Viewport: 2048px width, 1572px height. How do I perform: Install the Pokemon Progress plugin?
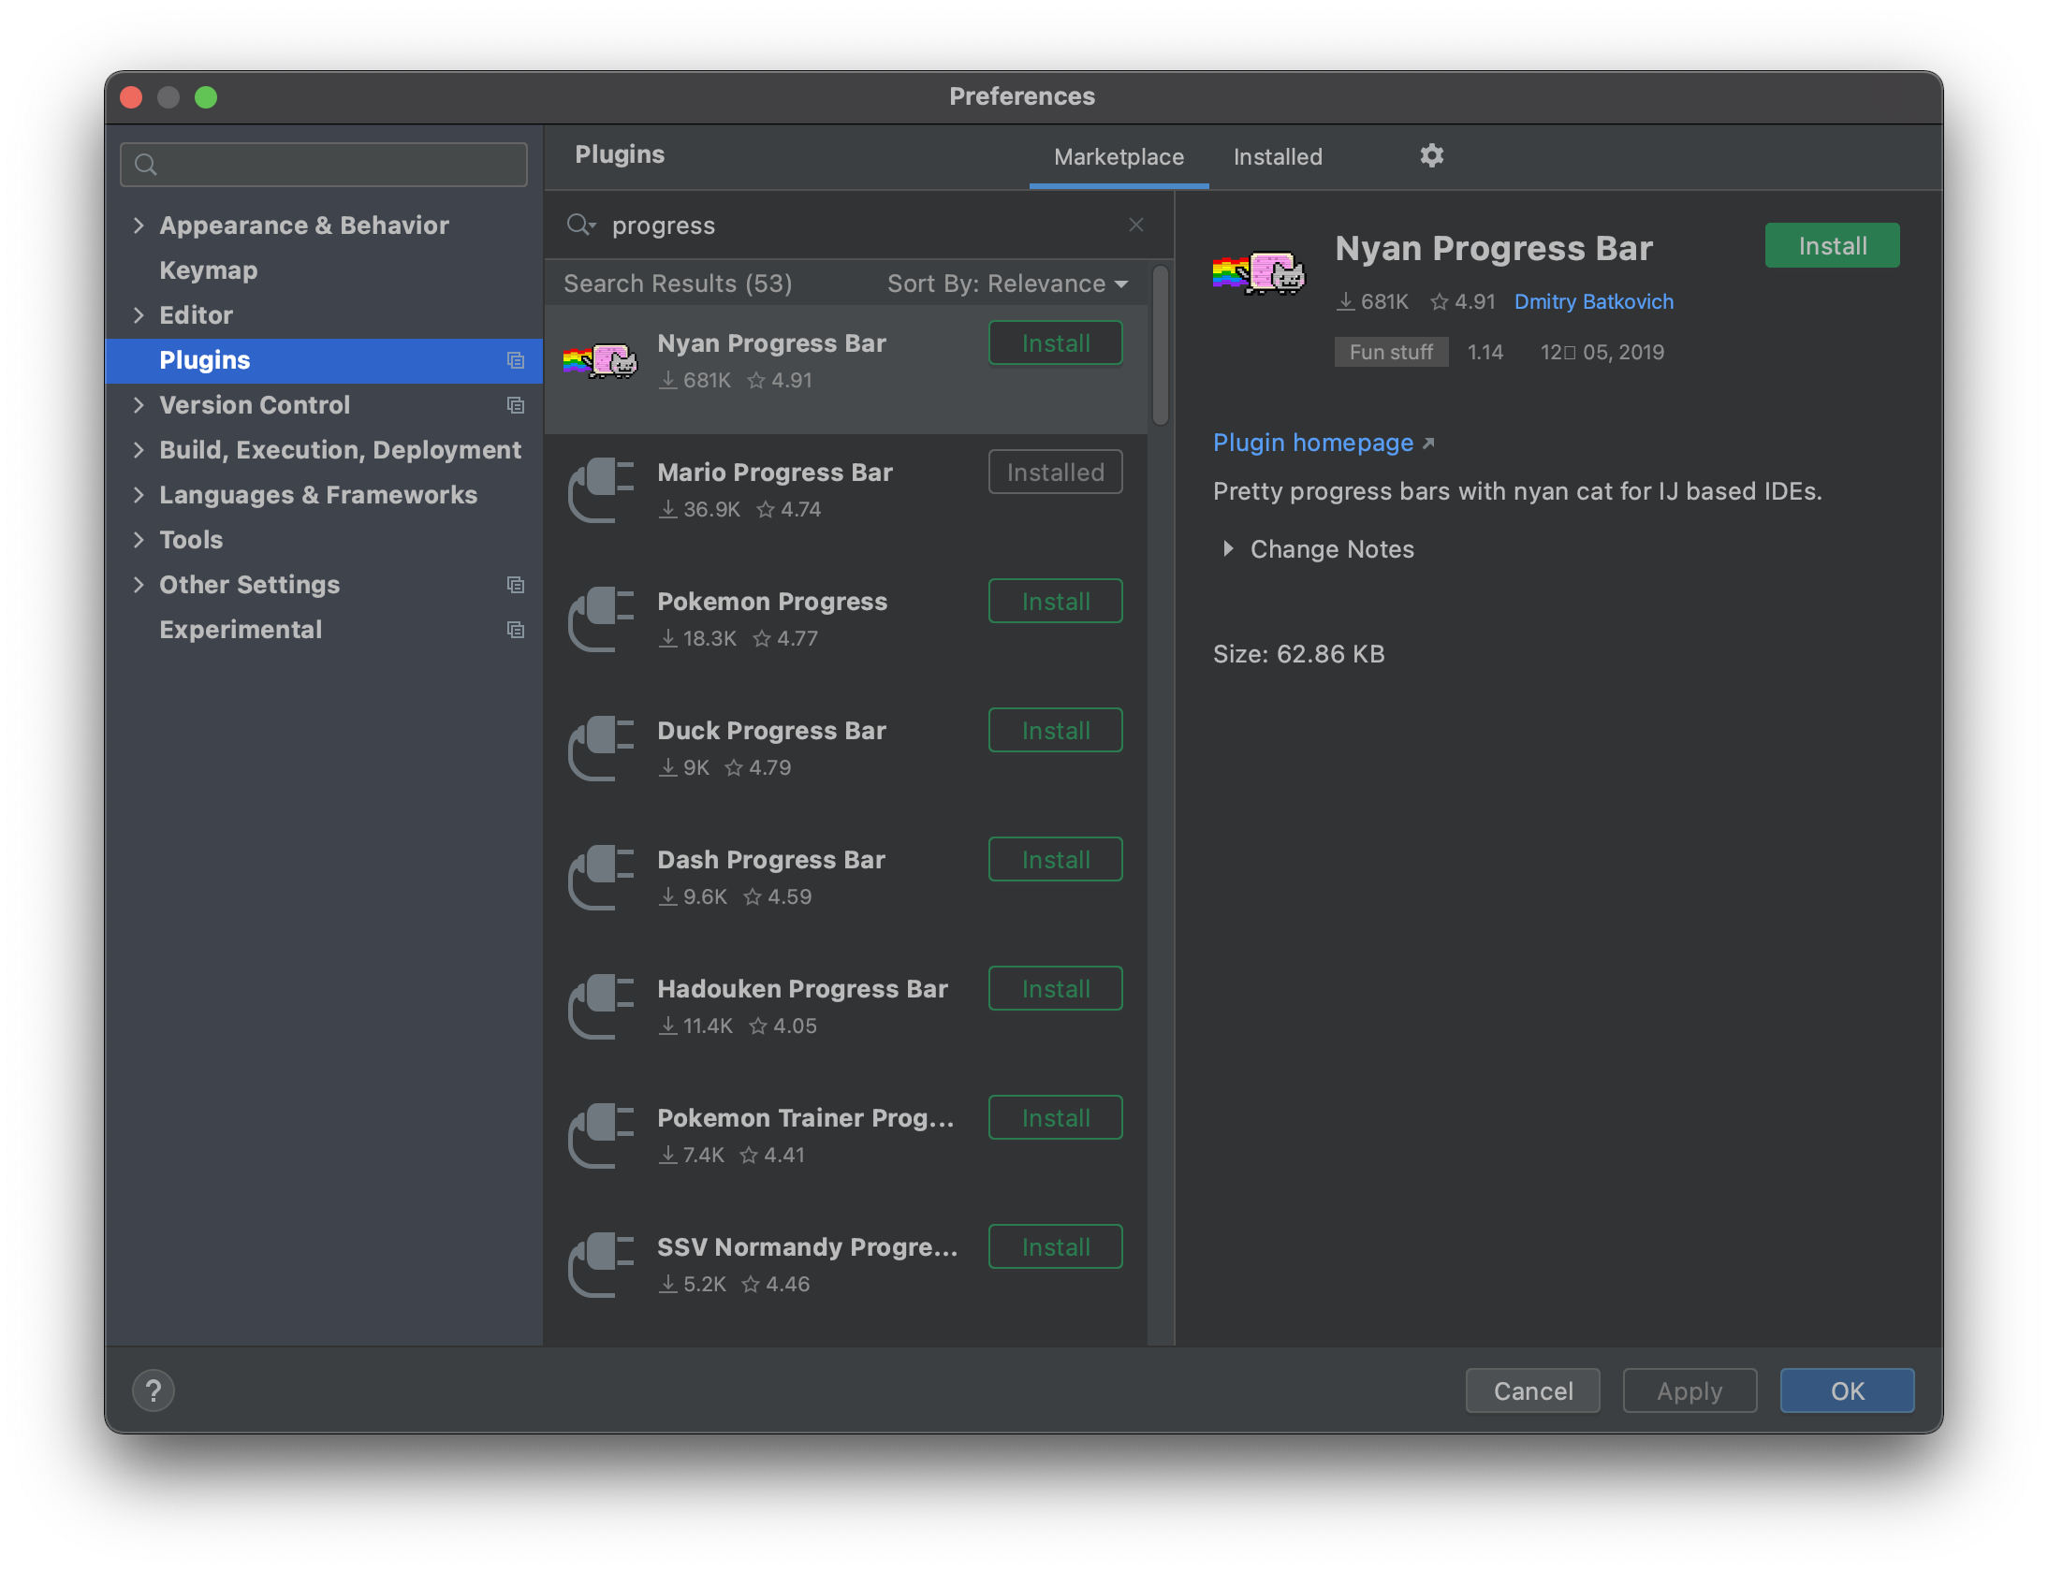(x=1055, y=602)
